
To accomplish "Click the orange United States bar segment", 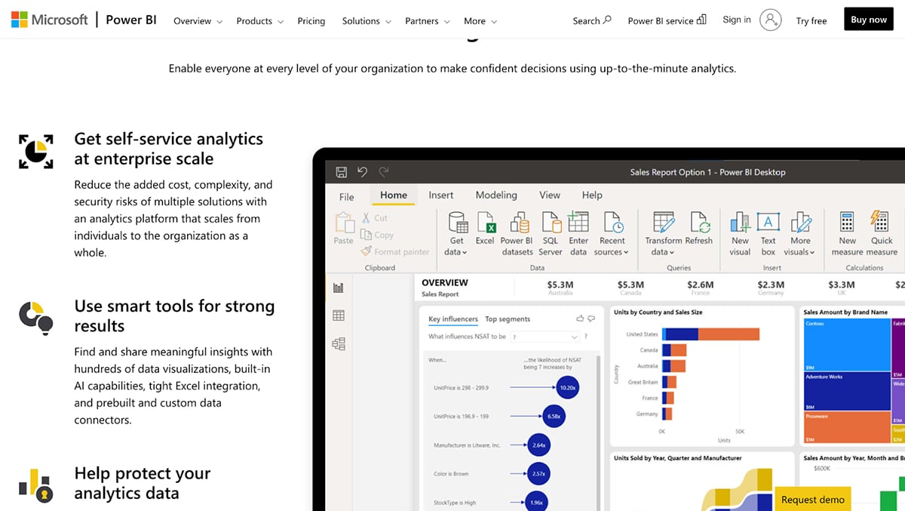I will 728,334.
